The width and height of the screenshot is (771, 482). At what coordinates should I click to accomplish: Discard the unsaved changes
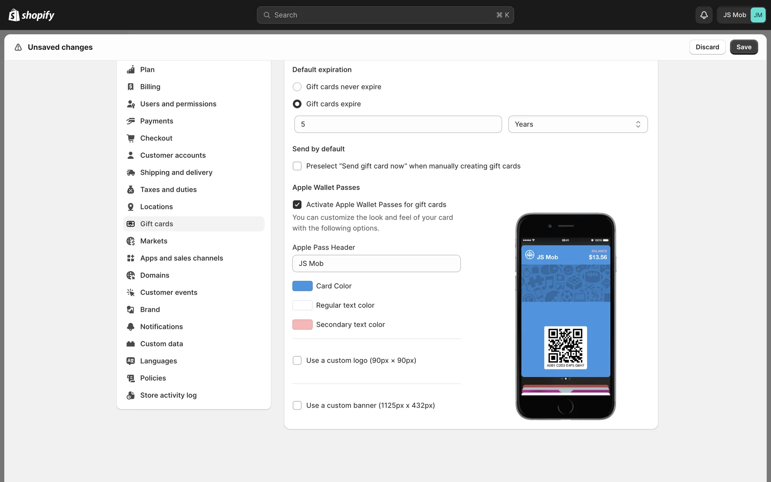(707, 47)
